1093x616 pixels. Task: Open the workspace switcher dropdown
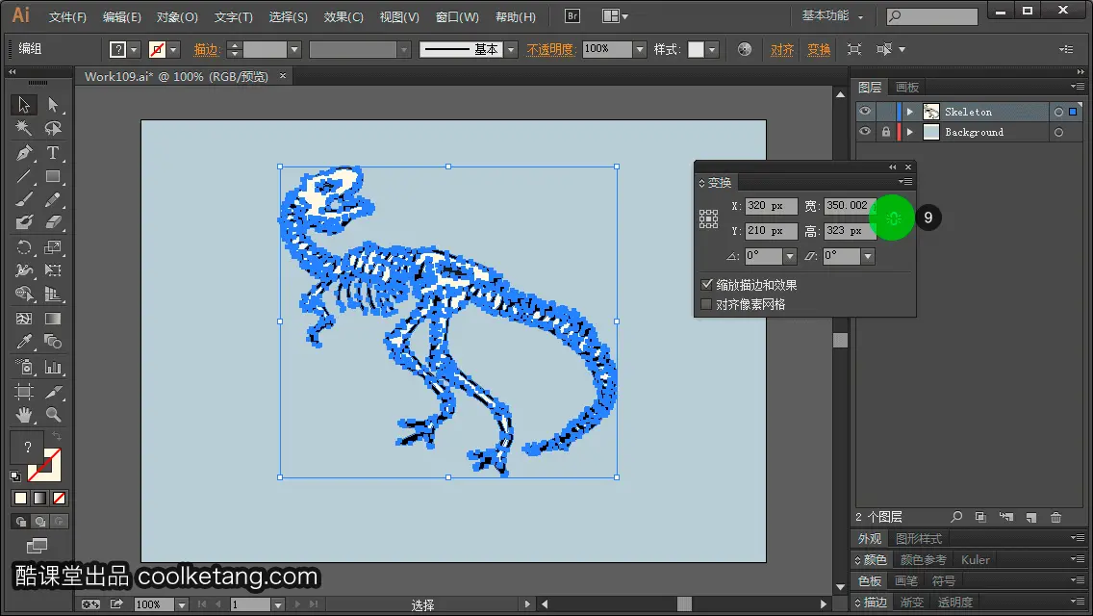click(832, 15)
